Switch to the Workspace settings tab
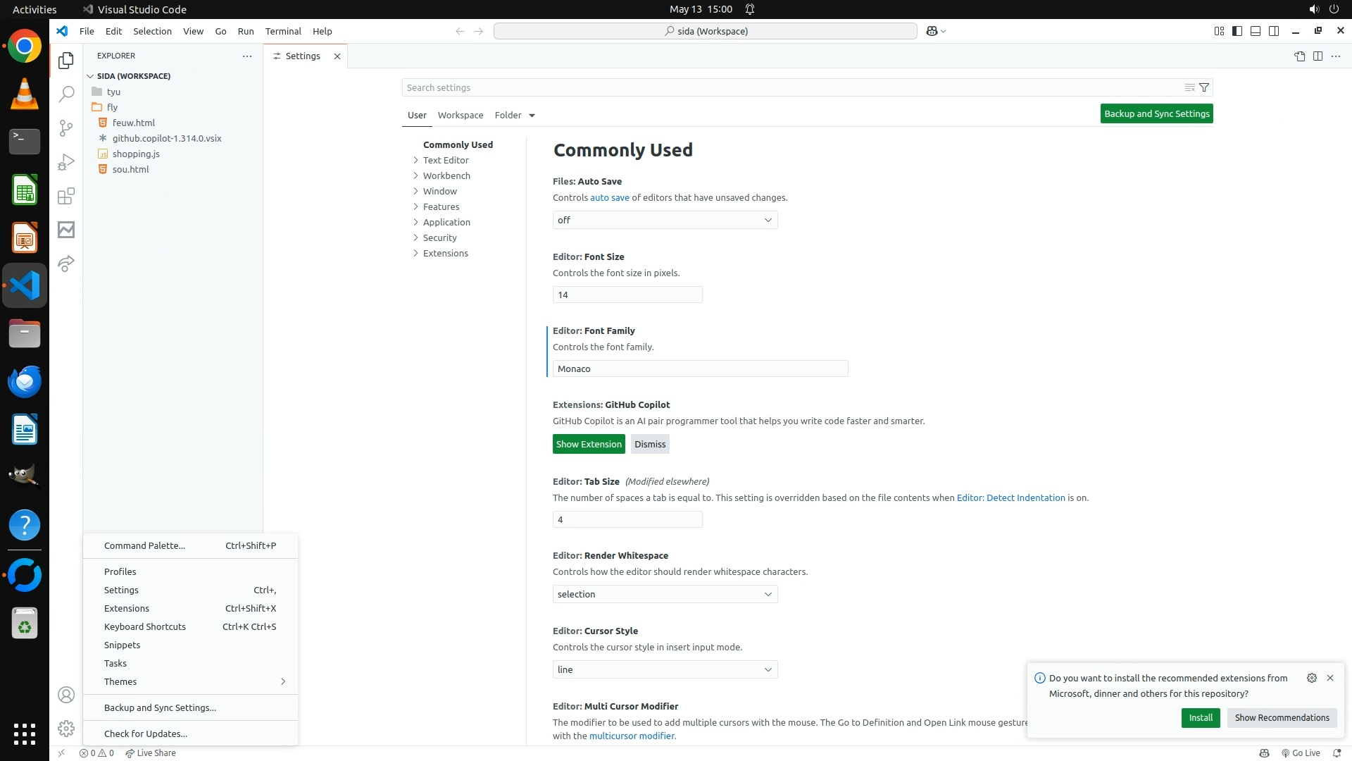This screenshot has width=1352, height=761. coord(460,116)
